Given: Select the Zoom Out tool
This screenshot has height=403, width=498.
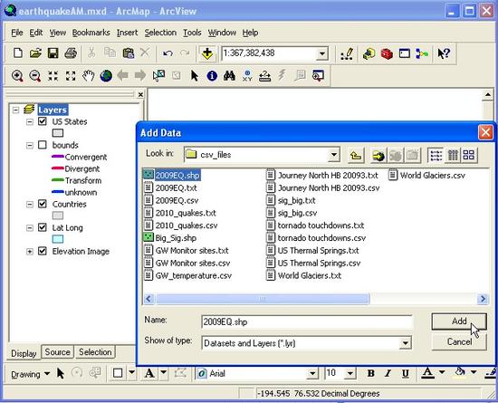Looking at the screenshot, I should tap(35, 76).
